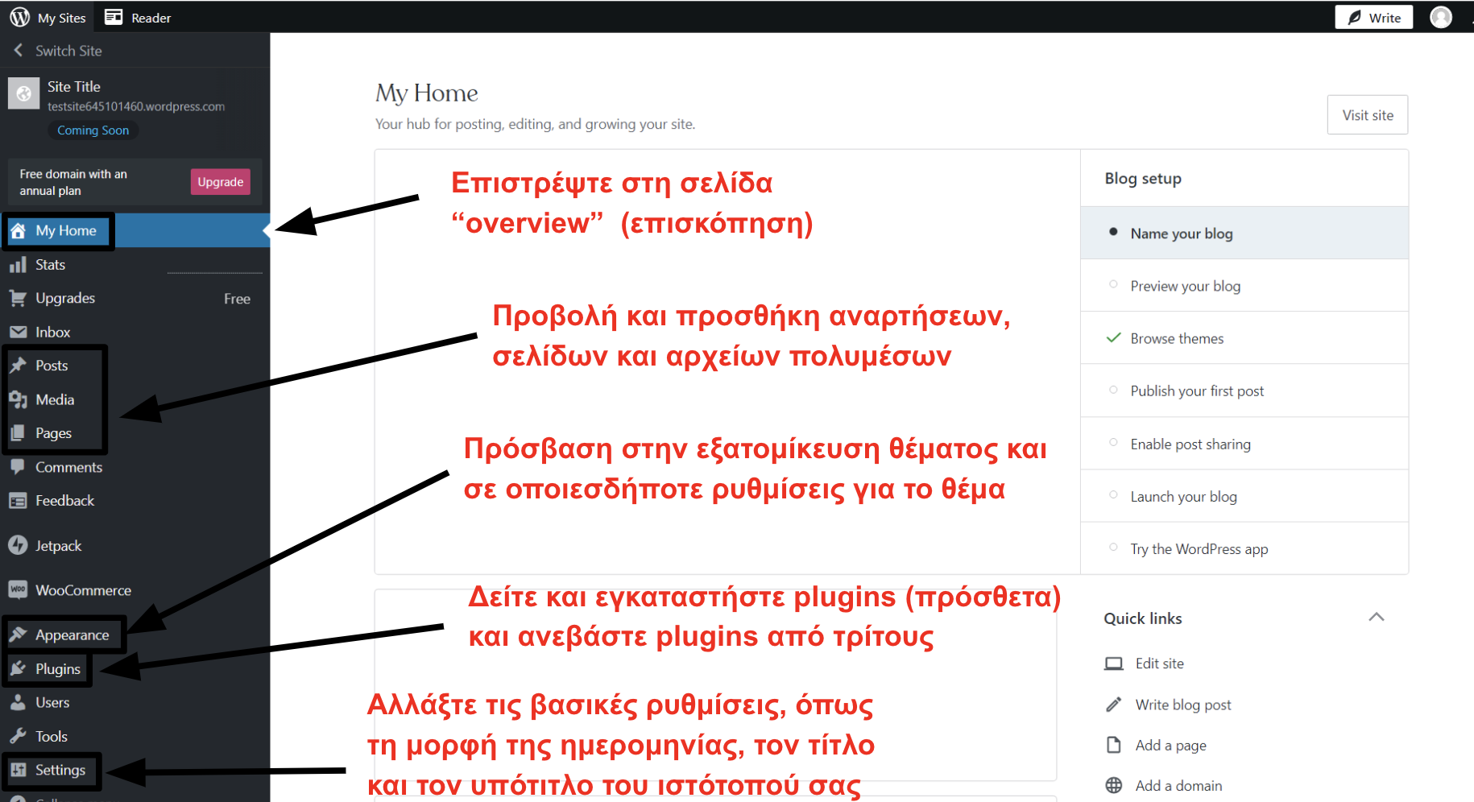
Task: Click Free domain with an annual plan text
Action: click(73, 182)
